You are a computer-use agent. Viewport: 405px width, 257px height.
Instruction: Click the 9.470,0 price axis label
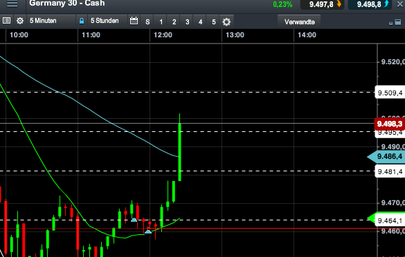(393, 203)
